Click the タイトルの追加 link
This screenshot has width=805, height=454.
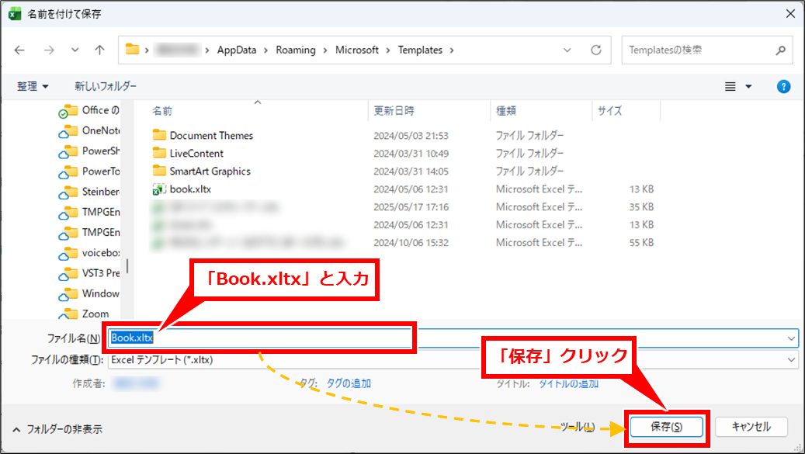pos(568,383)
